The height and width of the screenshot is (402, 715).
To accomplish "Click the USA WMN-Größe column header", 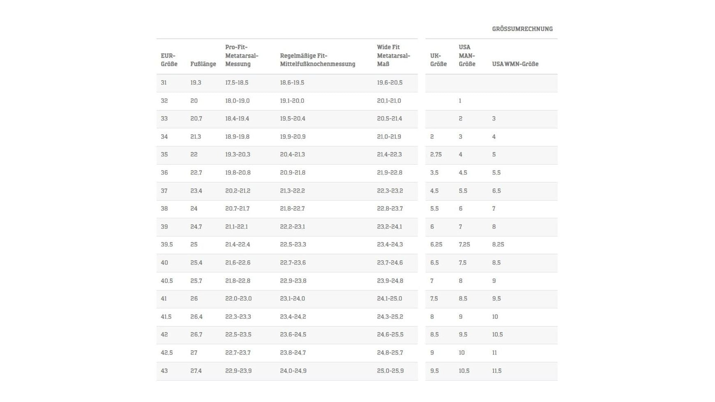I will point(515,64).
